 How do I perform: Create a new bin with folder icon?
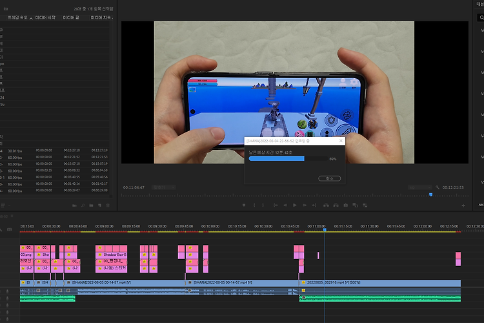click(92, 205)
